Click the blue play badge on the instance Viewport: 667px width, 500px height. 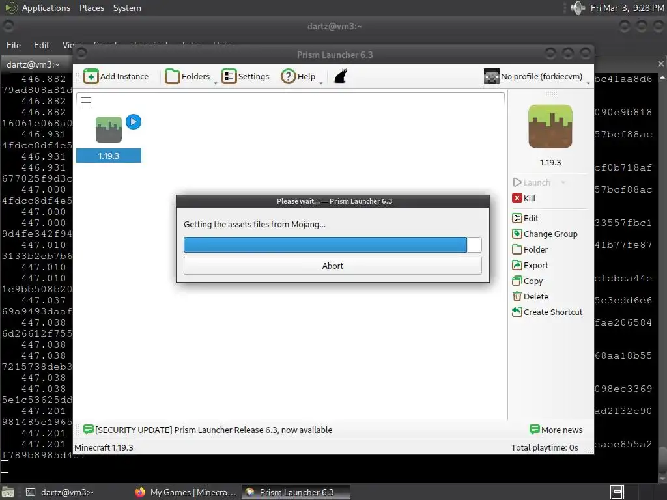pyautogui.click(x=134, y=122)
